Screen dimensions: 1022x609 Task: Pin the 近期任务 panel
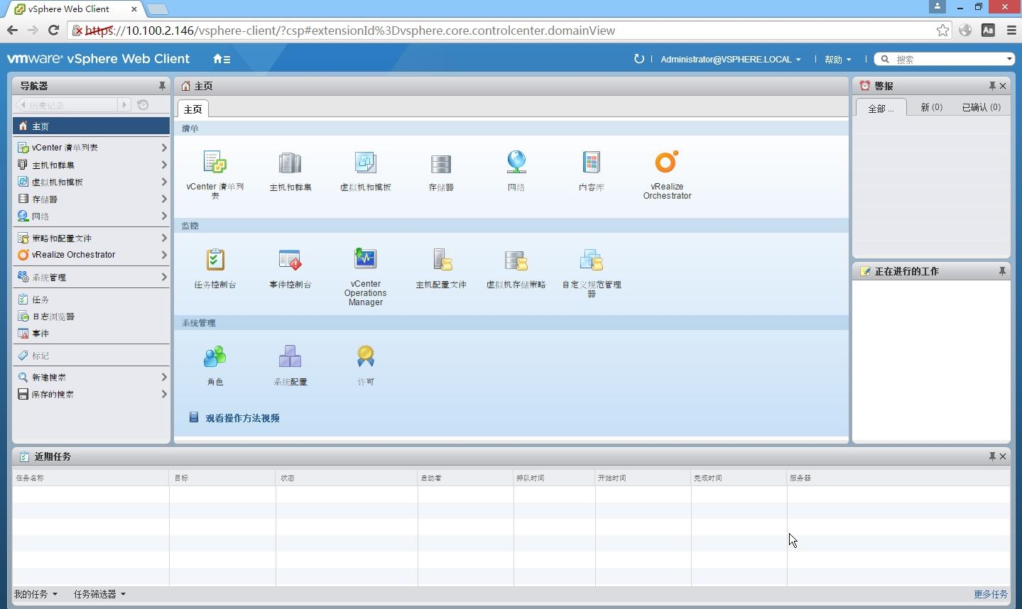[x=992, y=456]
